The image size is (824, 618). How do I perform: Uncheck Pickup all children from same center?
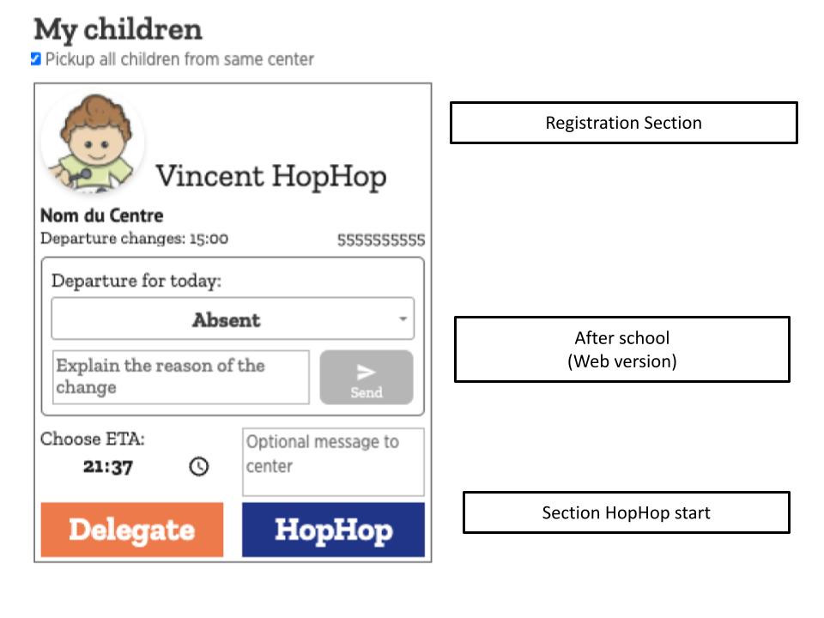[x=36, y=59]
